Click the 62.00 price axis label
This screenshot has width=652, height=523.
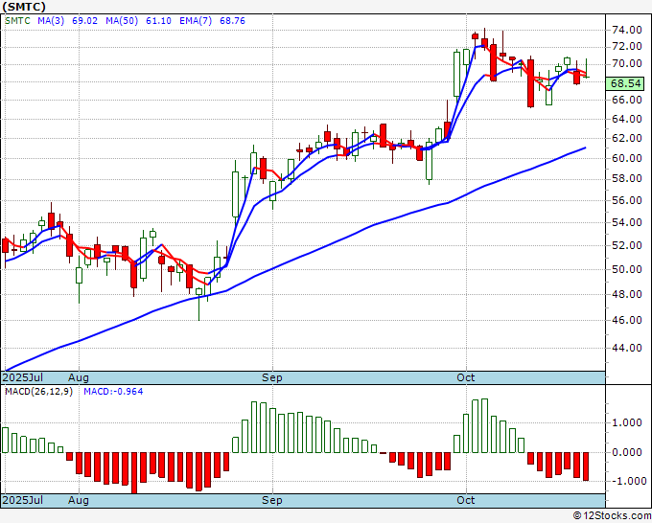tap(627, 138)
